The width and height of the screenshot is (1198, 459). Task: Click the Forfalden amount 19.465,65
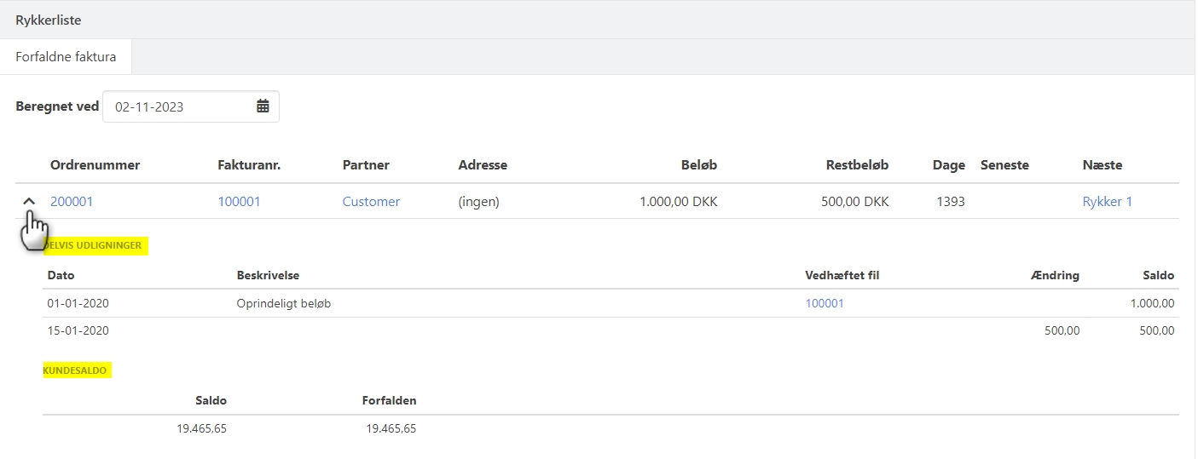point(391,428)
